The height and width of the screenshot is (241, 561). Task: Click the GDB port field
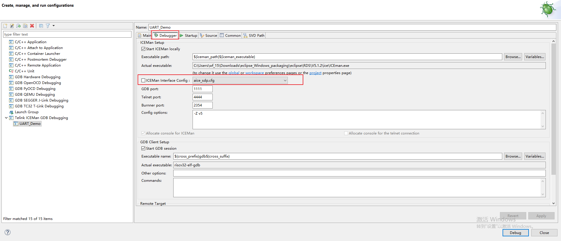click(202, 89)
